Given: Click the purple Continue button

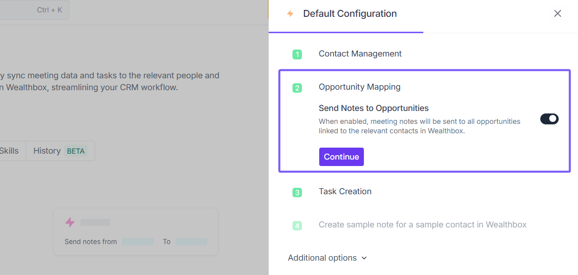Looking at the screenshot, I should [342, 157].
